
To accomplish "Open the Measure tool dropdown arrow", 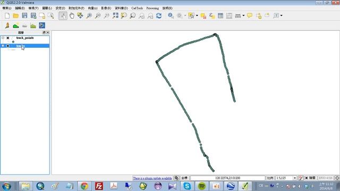I will (x=243, y=15).
